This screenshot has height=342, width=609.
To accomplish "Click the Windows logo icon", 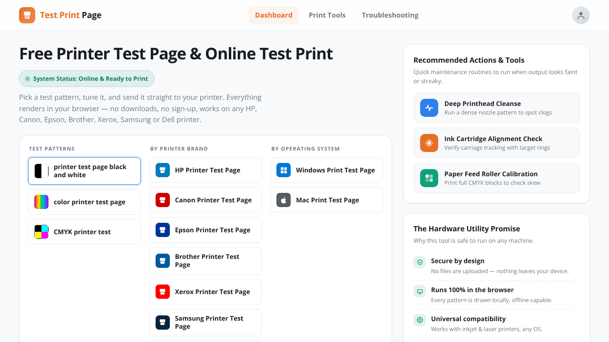I will (284, 170).
